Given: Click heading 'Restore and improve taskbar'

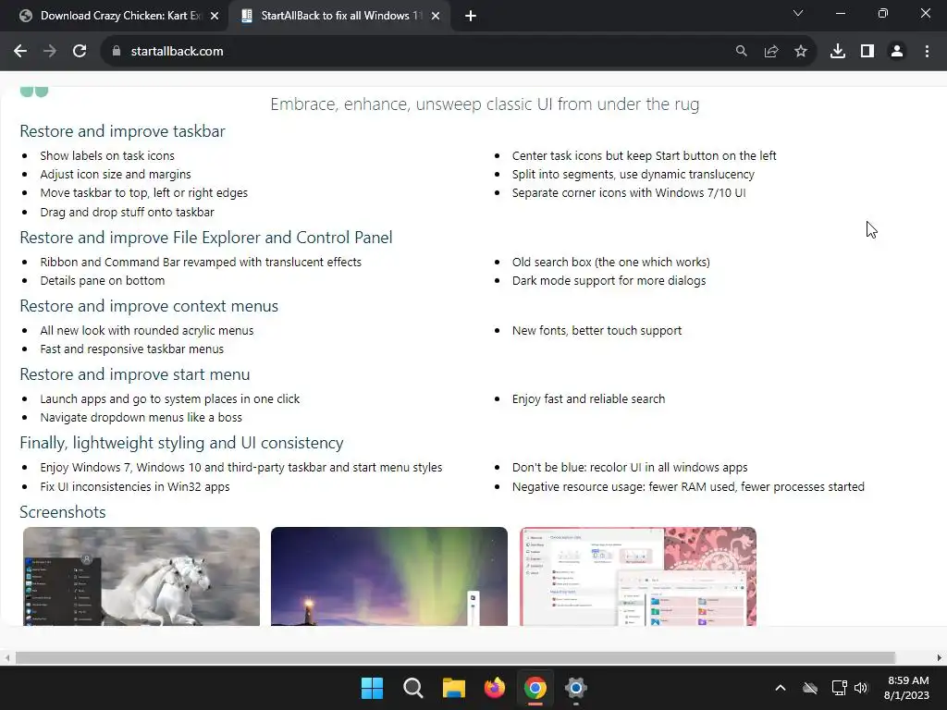Looking at the screenshot, I should pyautogui.click(x=123, y=131).
